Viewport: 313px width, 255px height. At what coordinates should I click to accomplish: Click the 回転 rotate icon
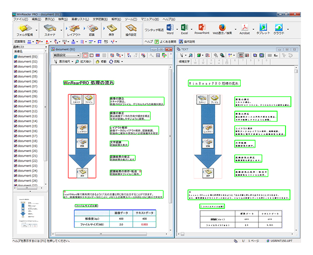pyautogui.click(x=111, y=62)
